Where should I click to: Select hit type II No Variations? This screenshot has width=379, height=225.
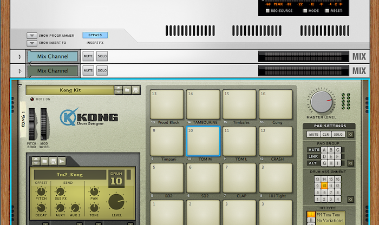pos(311,220)
